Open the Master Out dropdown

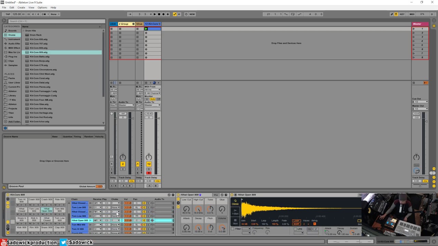tap(420, 109)
